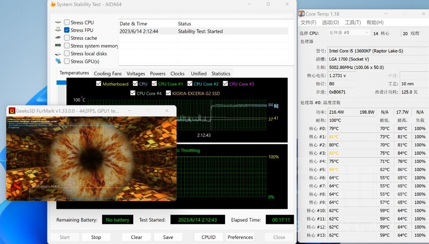The width and height of the screenshot is (429, 244).
Task: Click the Core Temp thermometer title icon
Action: point(301,14)
